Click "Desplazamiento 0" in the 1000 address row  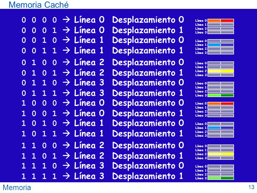pyautogui.click(x=148, y=103)
